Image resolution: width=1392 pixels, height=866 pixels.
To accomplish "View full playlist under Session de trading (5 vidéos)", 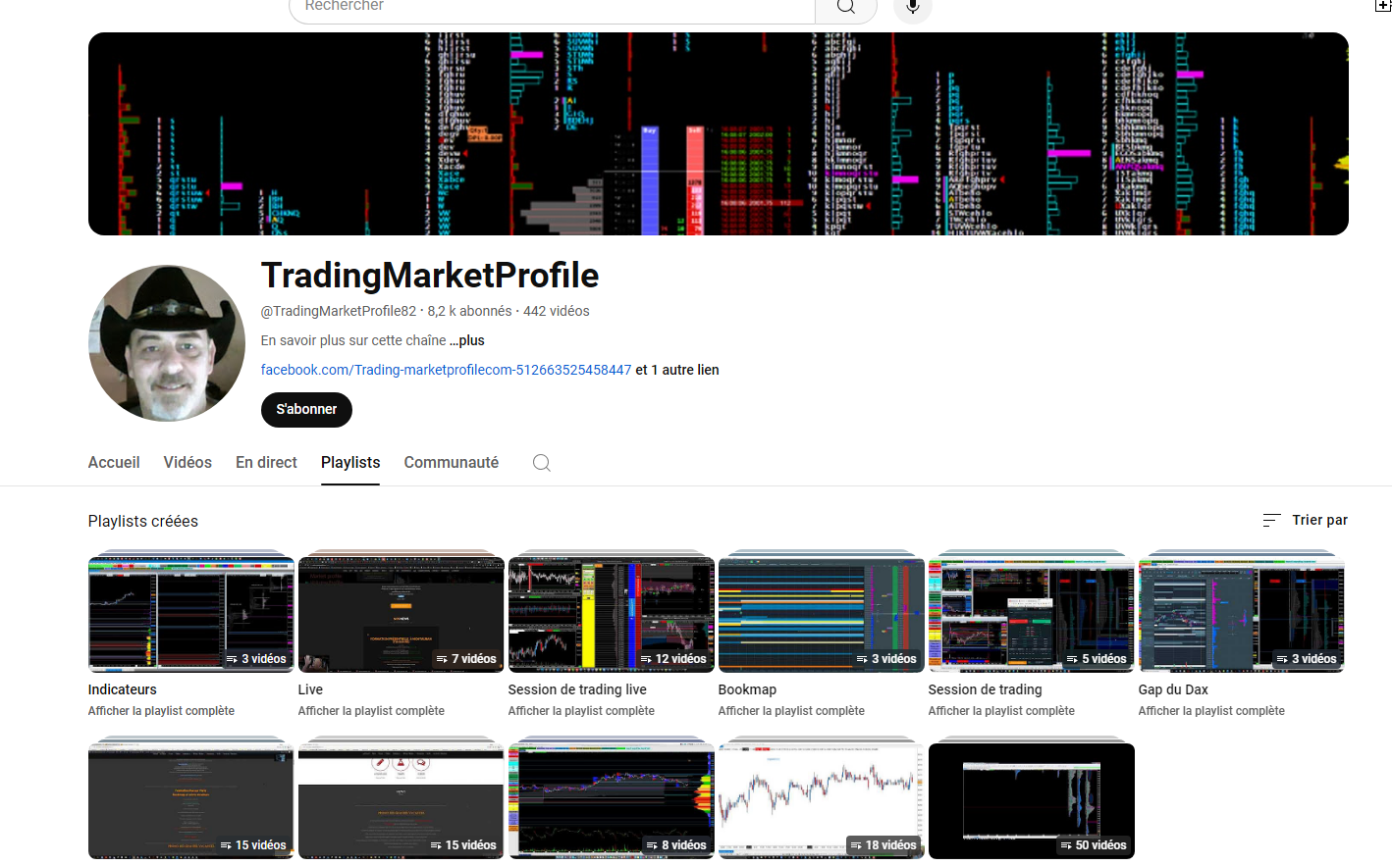I will 1001,711.
